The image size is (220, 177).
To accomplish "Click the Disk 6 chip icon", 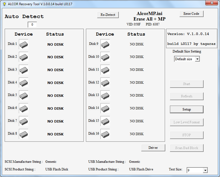I will (x=24, y=108).
